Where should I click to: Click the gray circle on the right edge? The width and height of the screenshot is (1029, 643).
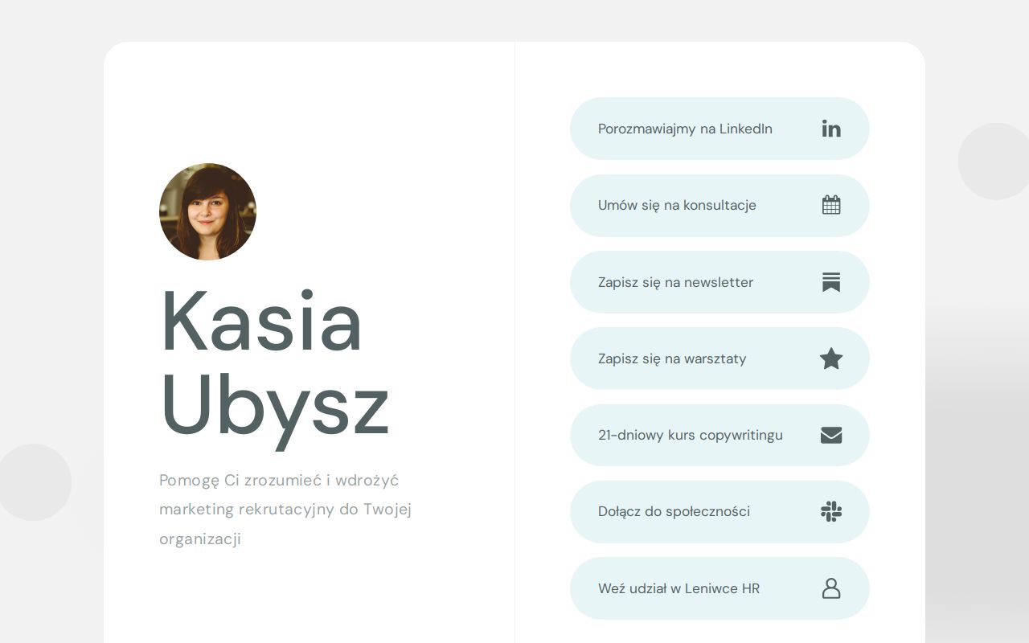click(997, 161)
